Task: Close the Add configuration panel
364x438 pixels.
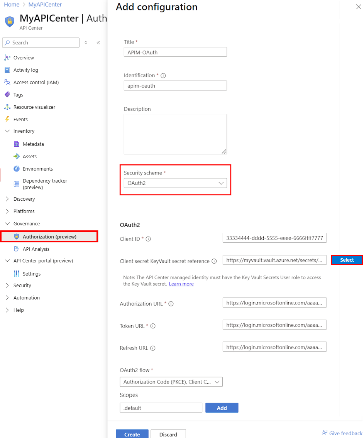Action: click(x=359, y=7)
